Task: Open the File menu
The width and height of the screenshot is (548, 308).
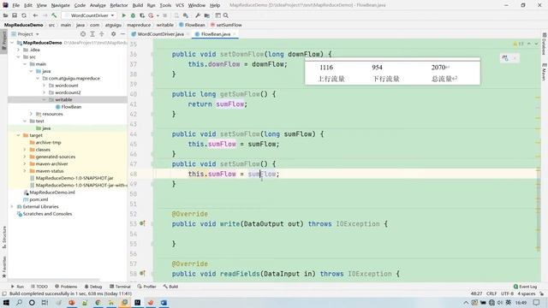Action: 15,5
